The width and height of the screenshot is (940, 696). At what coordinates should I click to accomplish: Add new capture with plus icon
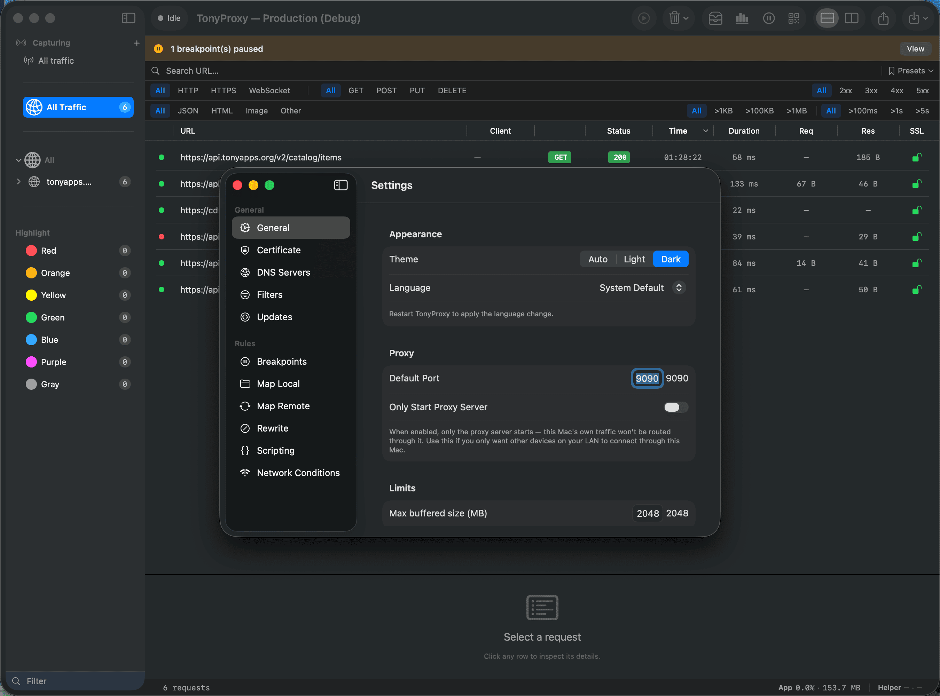136,43
